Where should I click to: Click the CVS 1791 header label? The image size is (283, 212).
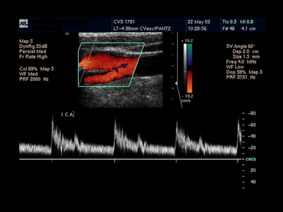click(124, 22)
